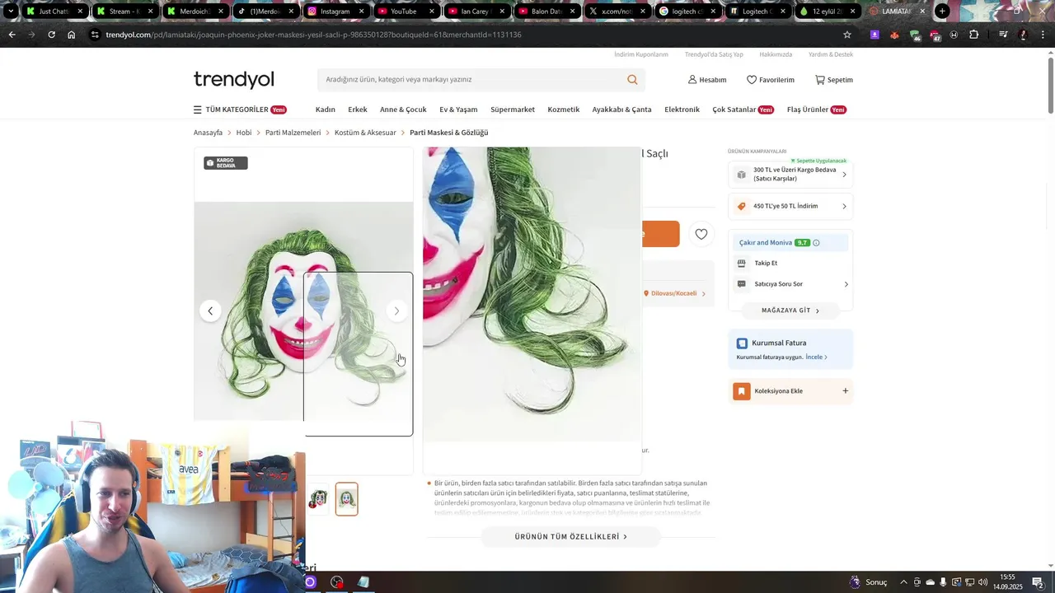Click Hakkımızda top link
Viewport: 1055px width, 593px height.
(x=776, y=54)
